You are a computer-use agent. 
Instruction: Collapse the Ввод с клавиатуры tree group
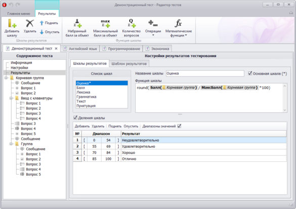coord(11,98)
